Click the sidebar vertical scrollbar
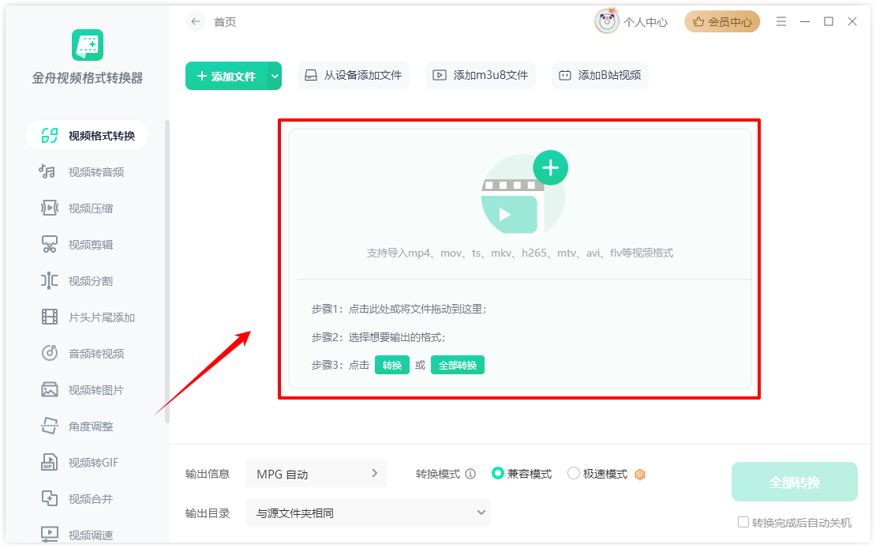This screenshot has height=548, width=876. coord(167,271)
